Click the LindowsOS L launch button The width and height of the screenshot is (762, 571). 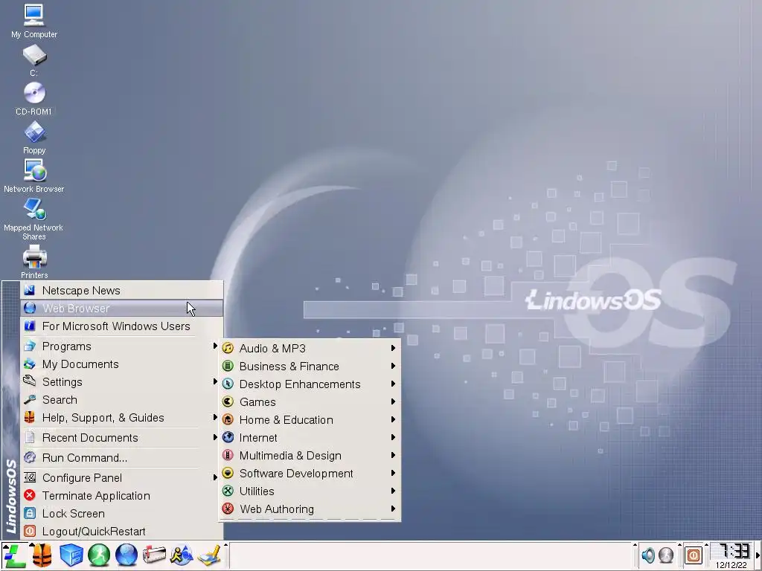(x=14, y=556)
